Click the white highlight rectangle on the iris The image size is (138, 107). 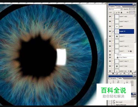(x=61, y=57)
